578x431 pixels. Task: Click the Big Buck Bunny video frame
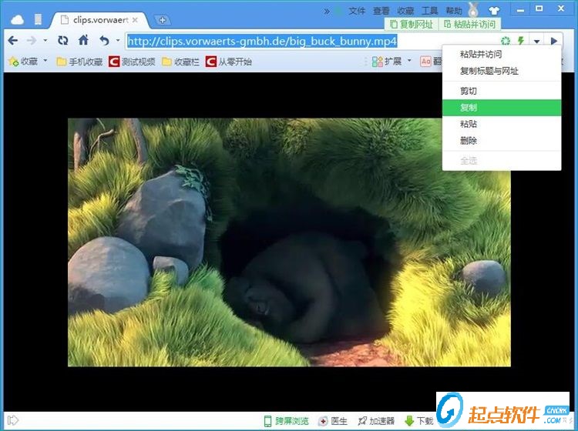(x=289, y=242)
